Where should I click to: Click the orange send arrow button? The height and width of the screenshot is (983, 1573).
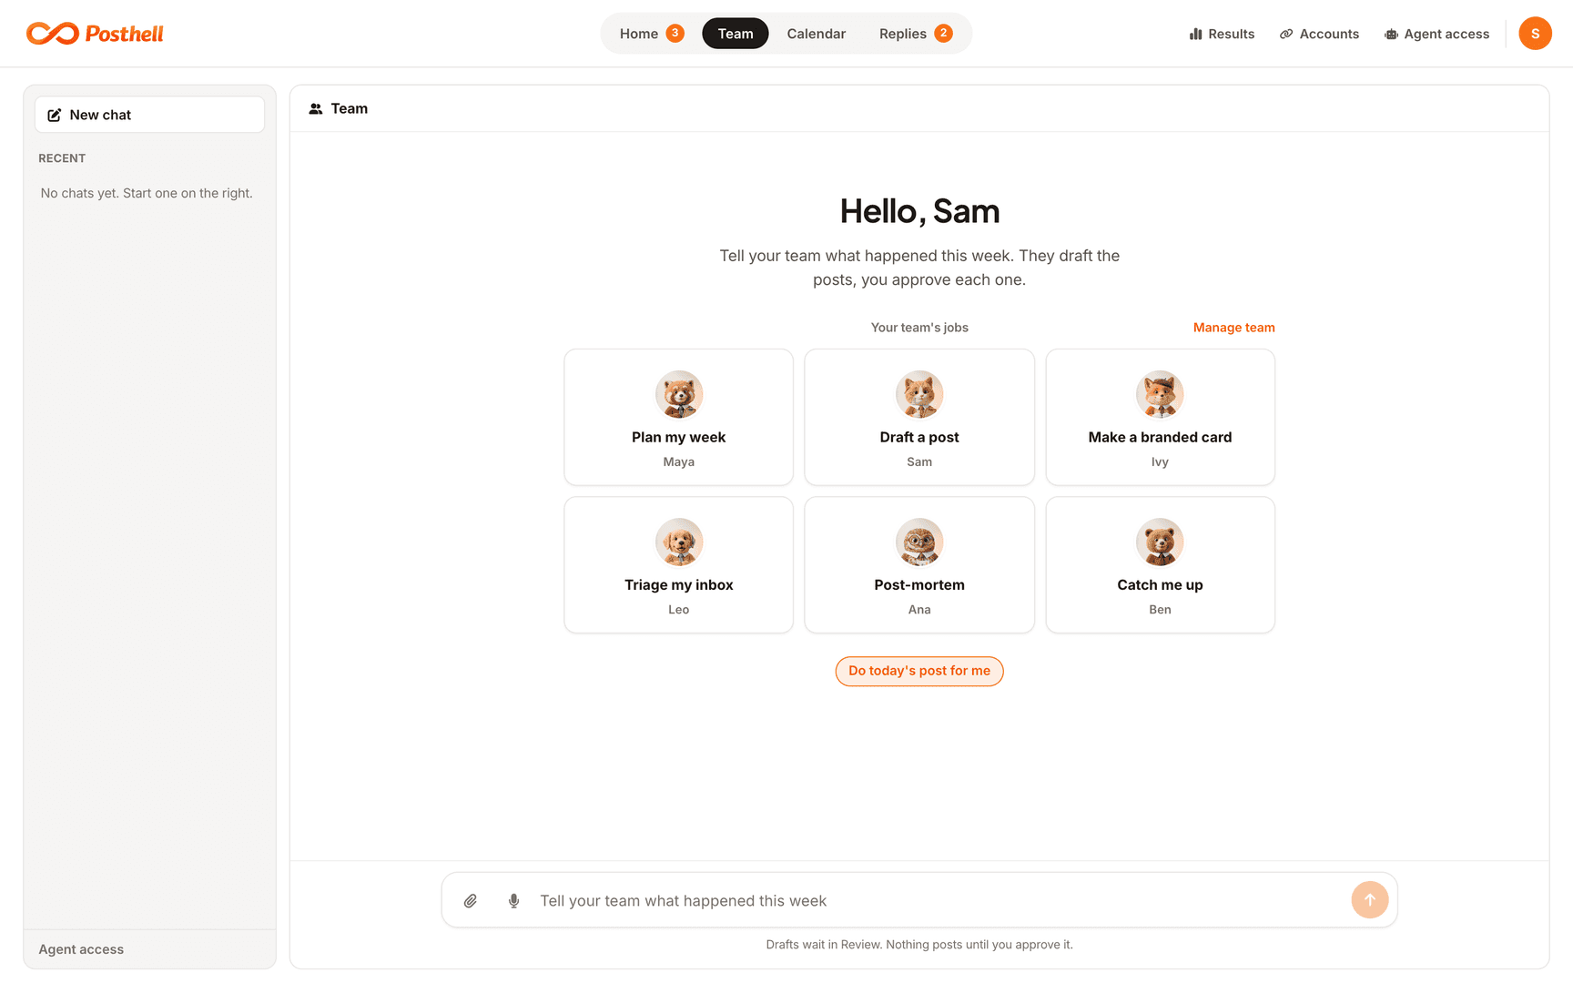(x=1370, y=900)
